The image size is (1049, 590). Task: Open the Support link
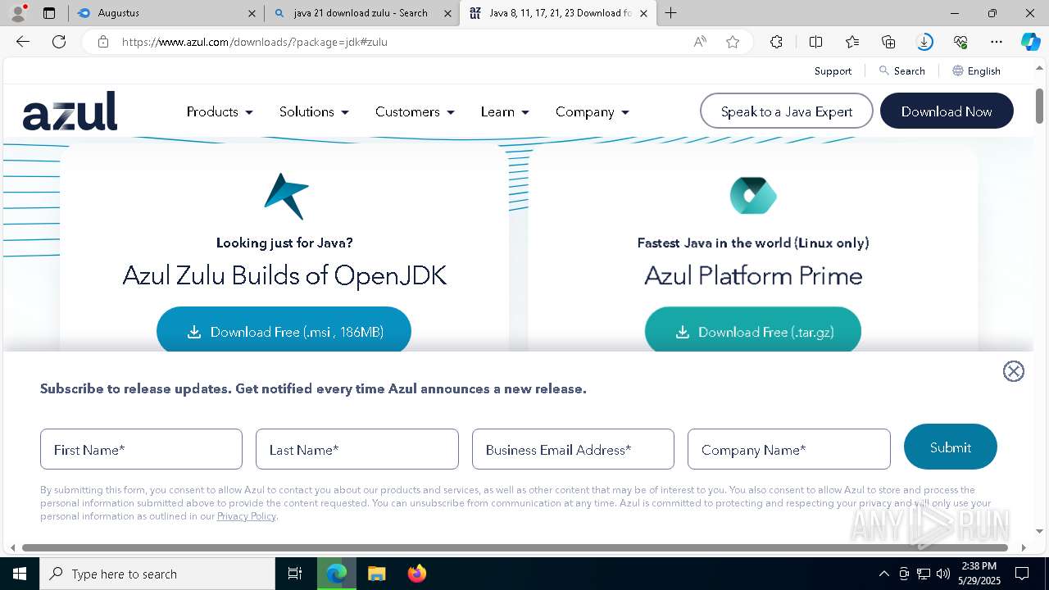pyautogui.click(x=833, y=71)
